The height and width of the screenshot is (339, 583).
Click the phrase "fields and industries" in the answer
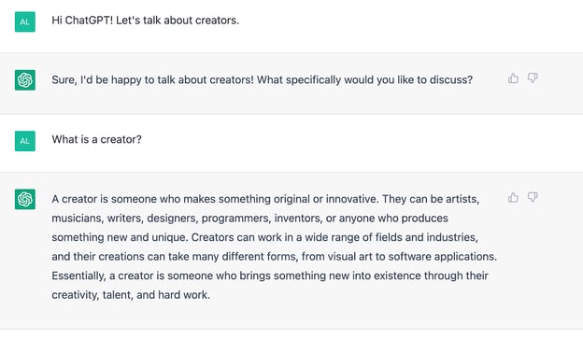coord(426,237)
